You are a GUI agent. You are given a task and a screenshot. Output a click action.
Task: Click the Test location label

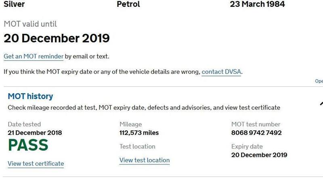pos(137,146)
